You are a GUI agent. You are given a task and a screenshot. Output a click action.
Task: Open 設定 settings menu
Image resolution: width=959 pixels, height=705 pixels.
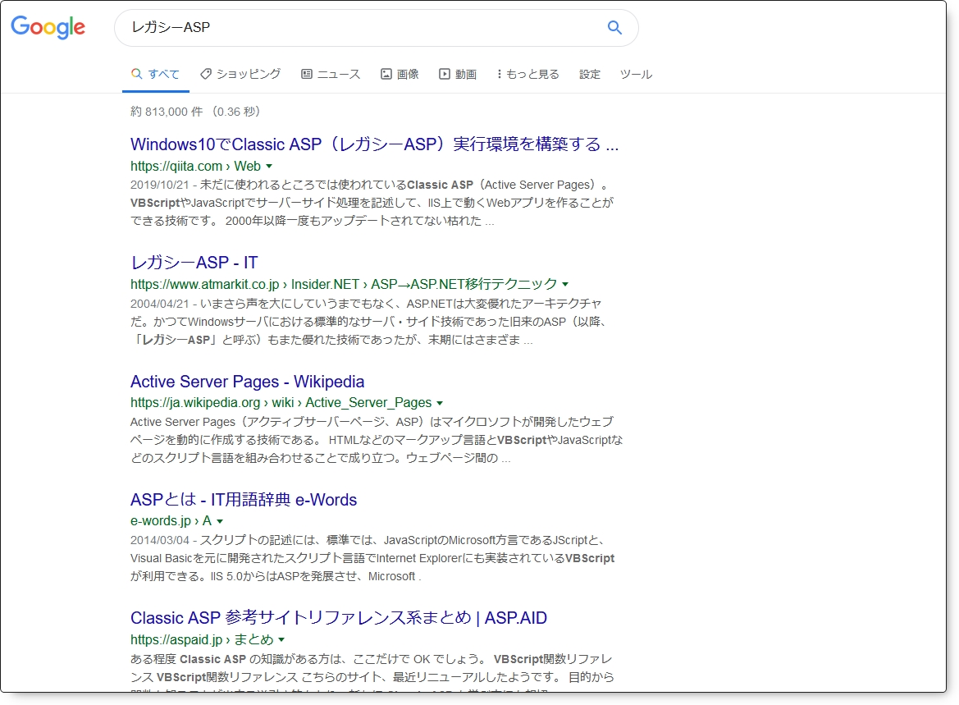[590, 74]
